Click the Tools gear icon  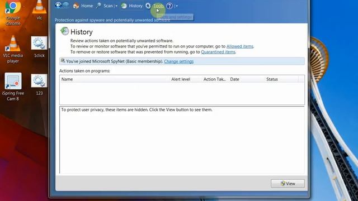click(148, 6)
